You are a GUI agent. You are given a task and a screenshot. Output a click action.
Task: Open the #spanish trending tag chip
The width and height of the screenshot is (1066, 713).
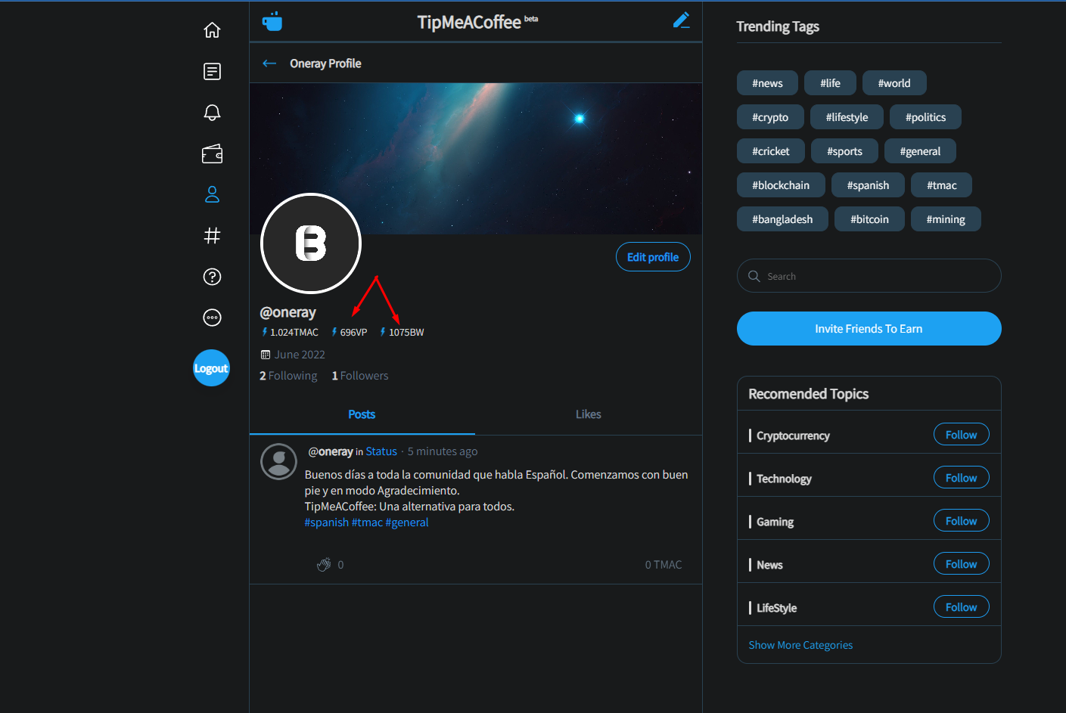[x=868, y=185]
